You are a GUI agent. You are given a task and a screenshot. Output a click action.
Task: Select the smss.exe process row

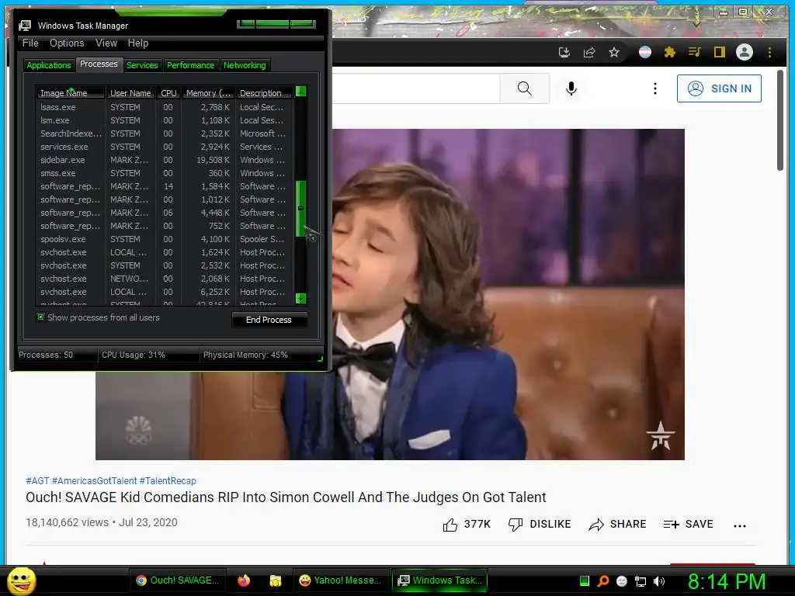pyautogui.click(x=164, y=173)
